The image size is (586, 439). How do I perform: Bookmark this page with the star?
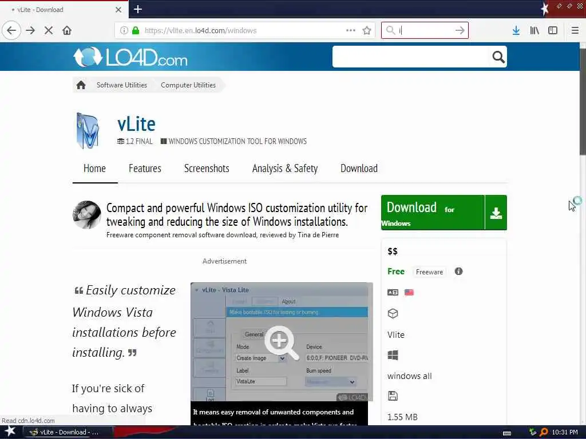pyautogui.click(x=367, y=30)
